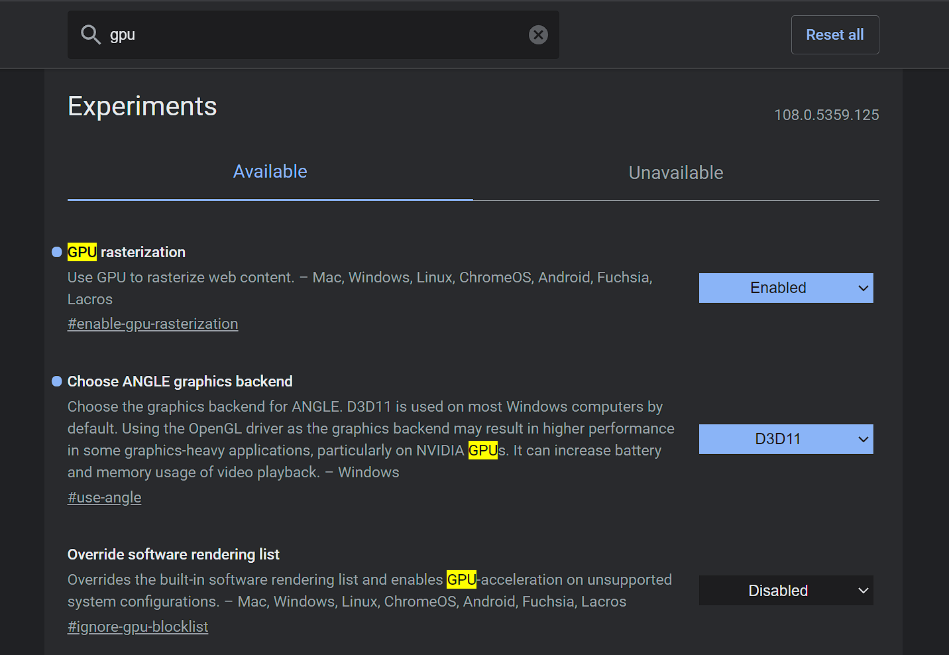The width and height of the screenshot is (949, 655).
Task: Select the GPU rasterization flag title
Action: 127,253
